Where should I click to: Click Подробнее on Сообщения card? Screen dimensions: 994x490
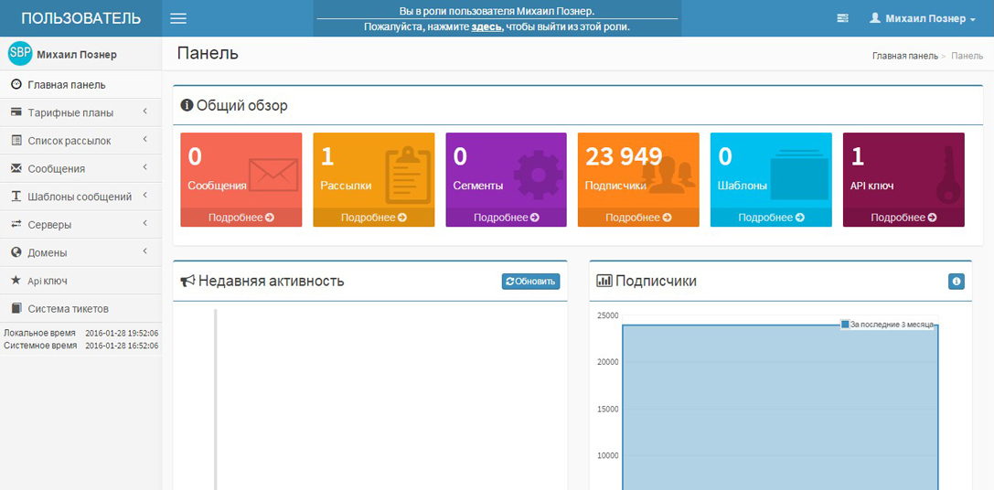240,218
